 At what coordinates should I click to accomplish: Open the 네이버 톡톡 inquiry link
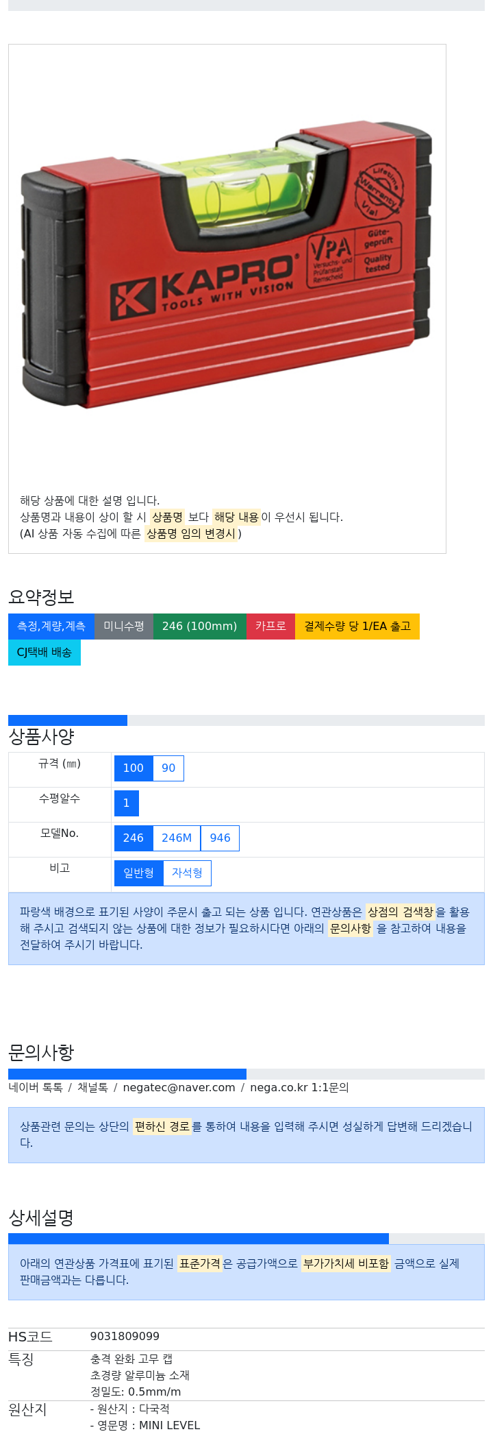pos(36,1088)
